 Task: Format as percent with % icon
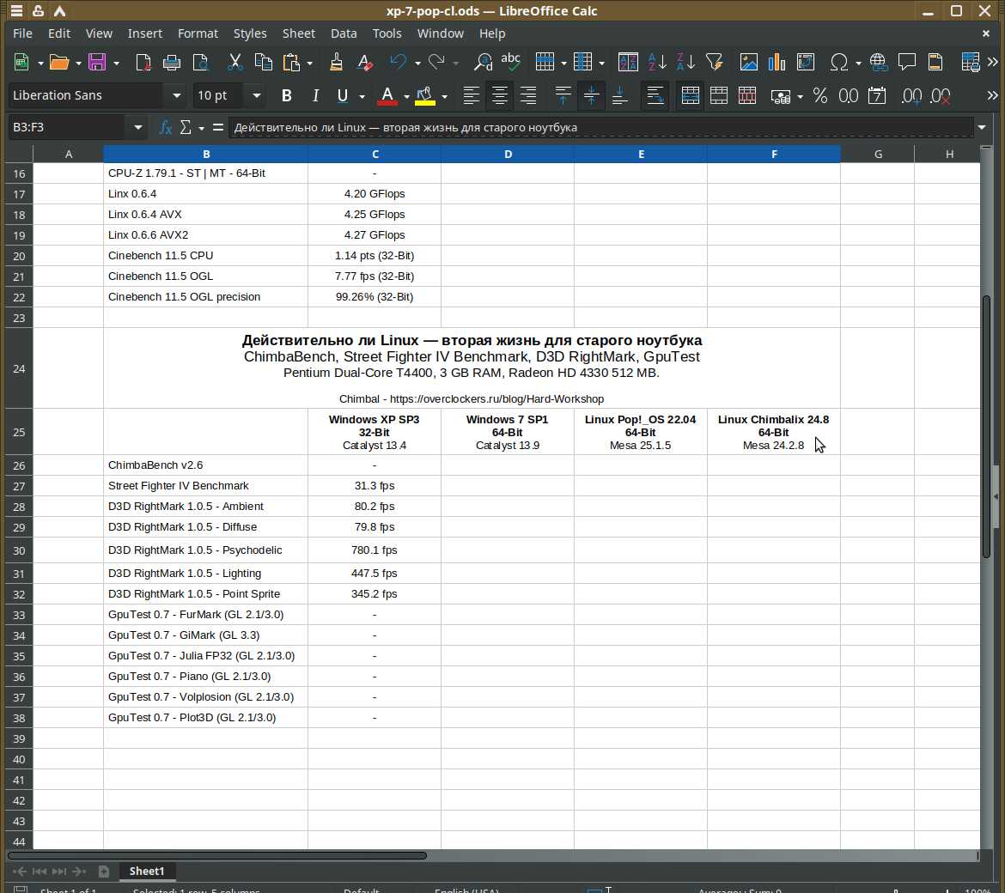(x=819, y=95)
